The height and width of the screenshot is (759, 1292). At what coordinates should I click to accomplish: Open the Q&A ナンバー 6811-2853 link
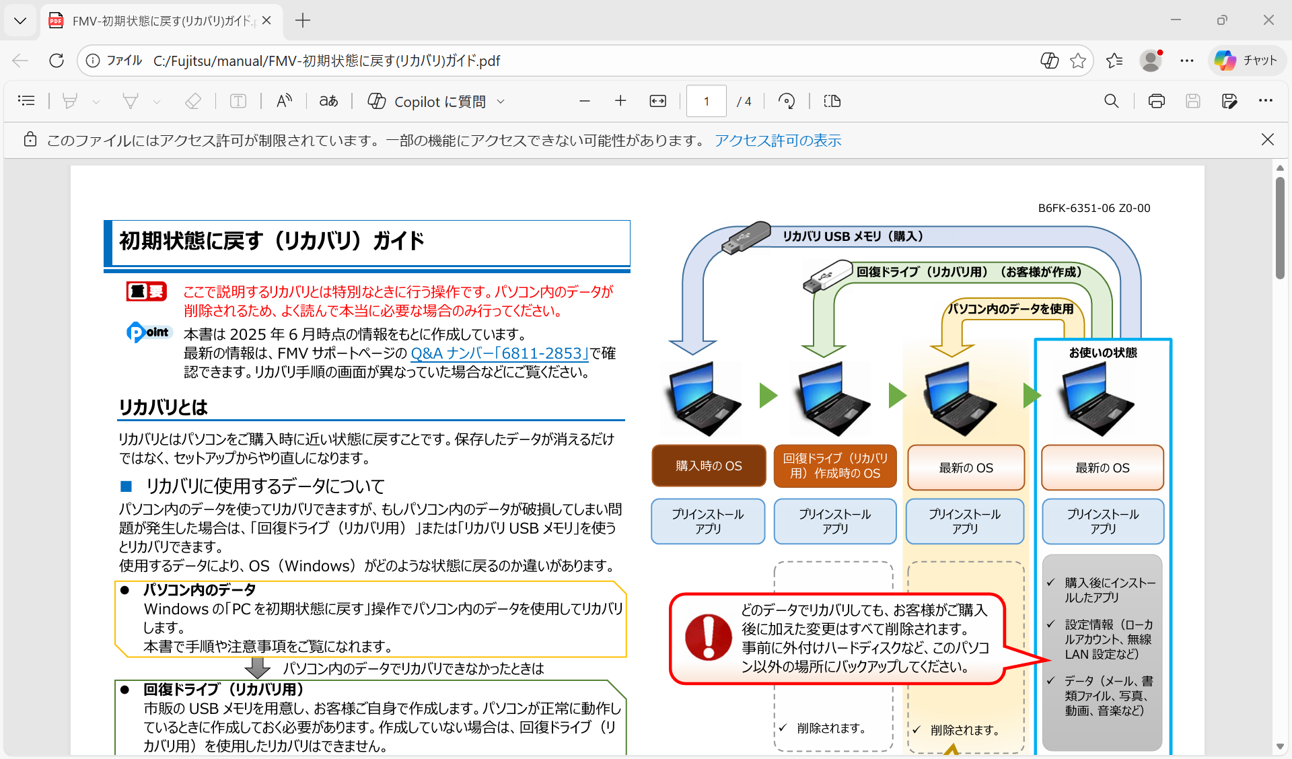pyautogui.click(x=499, y=353)
